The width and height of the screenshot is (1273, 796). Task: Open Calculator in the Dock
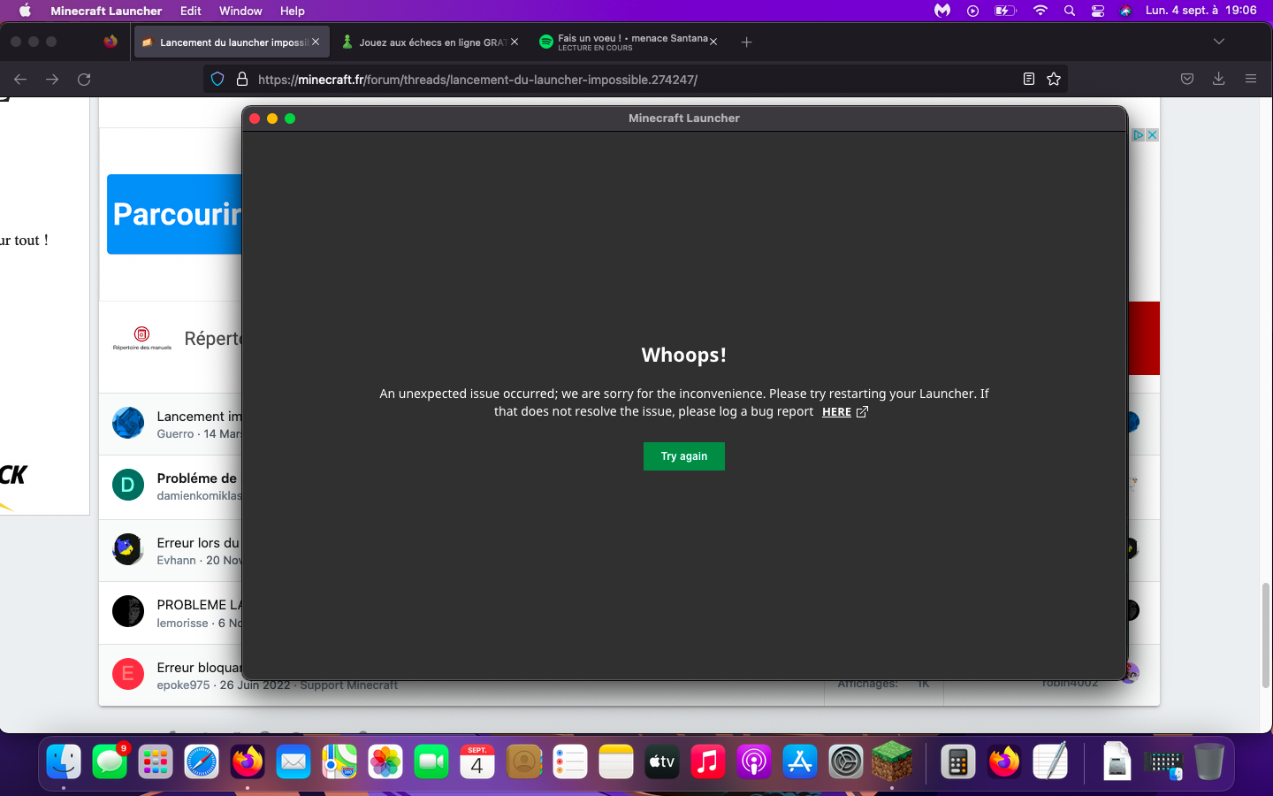point(958,762)
